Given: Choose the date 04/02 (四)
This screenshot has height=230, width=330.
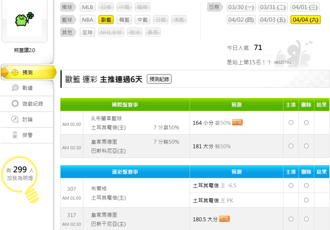Looking at the screenshot, I should tap(241, 20).
